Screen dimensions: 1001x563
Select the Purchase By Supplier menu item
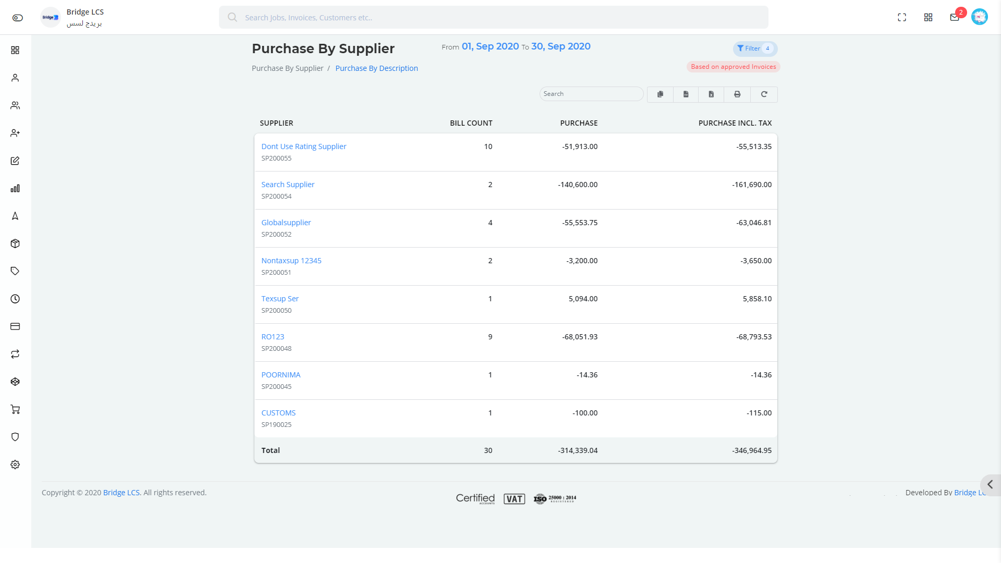point(287,67)
